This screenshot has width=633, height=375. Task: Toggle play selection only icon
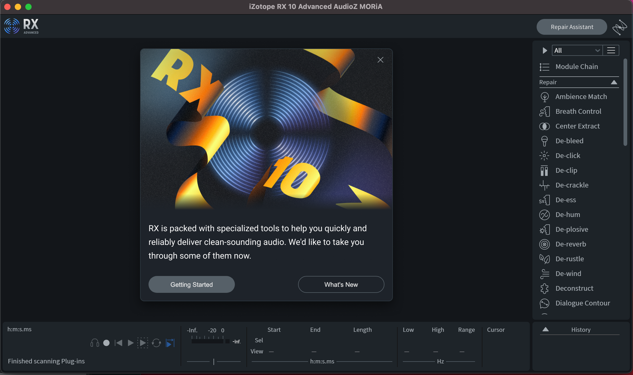pyautogui.click(x=143, y=343)
